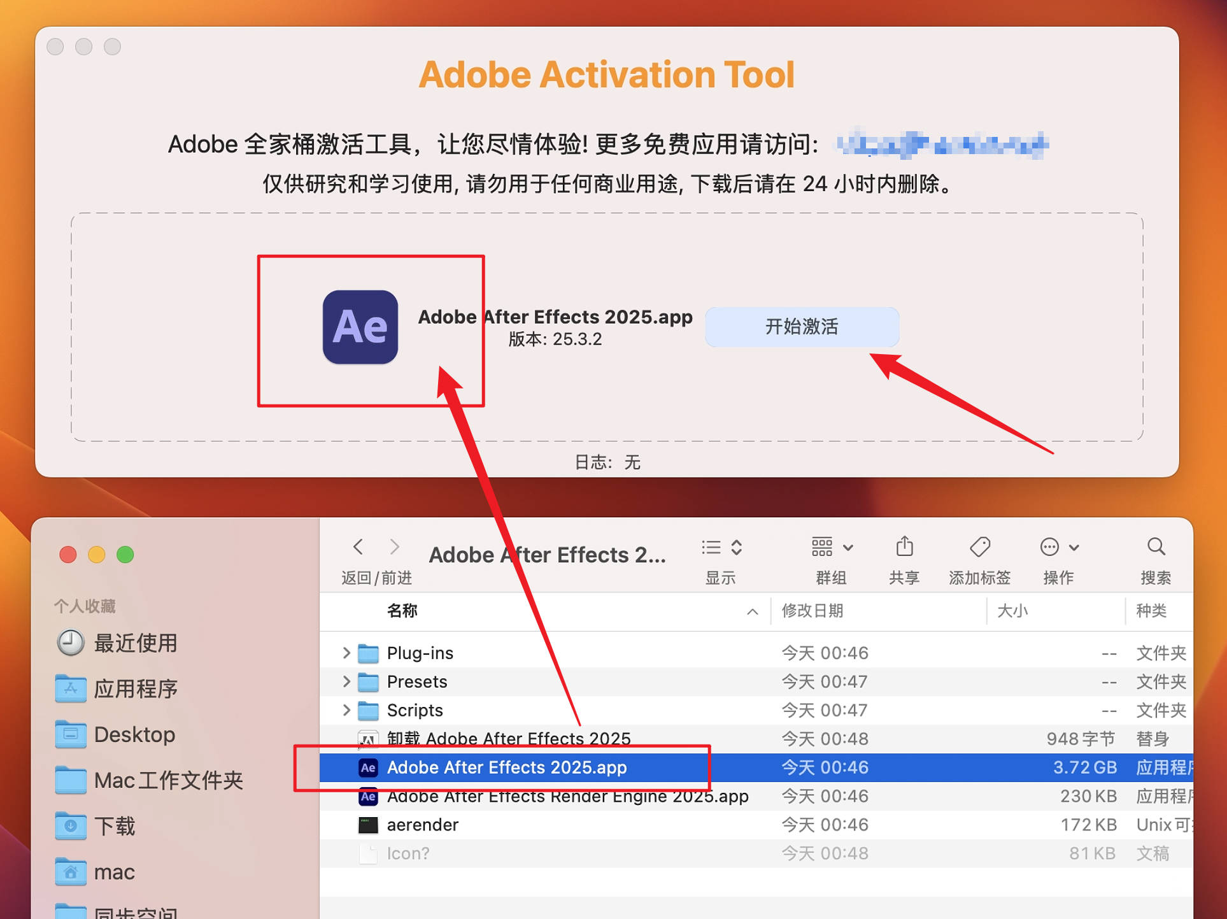
Task: Click the 230 KB size cell
Action: 1088,796
